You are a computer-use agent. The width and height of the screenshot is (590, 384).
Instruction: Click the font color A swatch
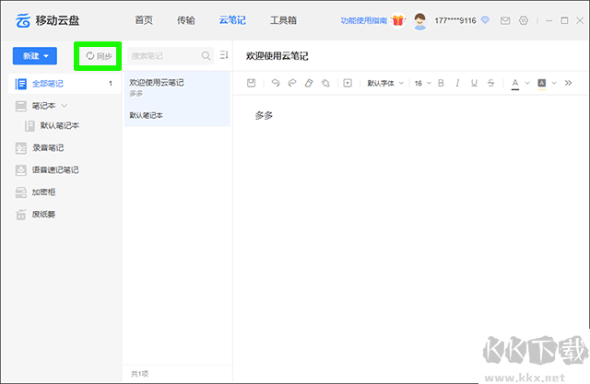pos(516,83)
